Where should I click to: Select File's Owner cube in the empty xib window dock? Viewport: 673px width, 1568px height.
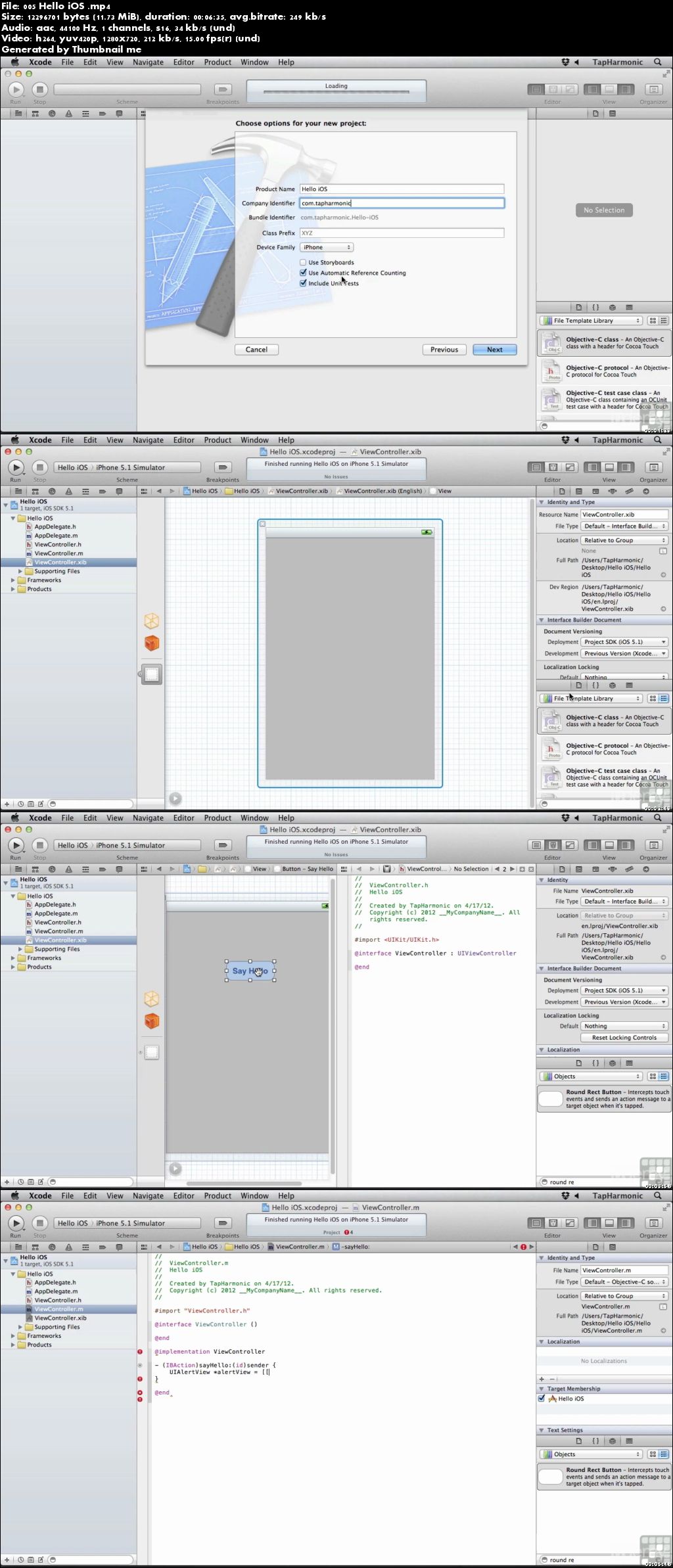152,621
